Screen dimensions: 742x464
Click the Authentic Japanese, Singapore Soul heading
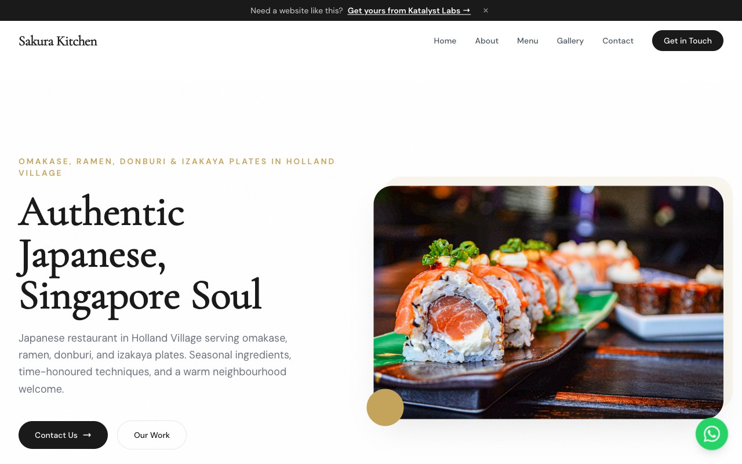click(x=140, y=254)
